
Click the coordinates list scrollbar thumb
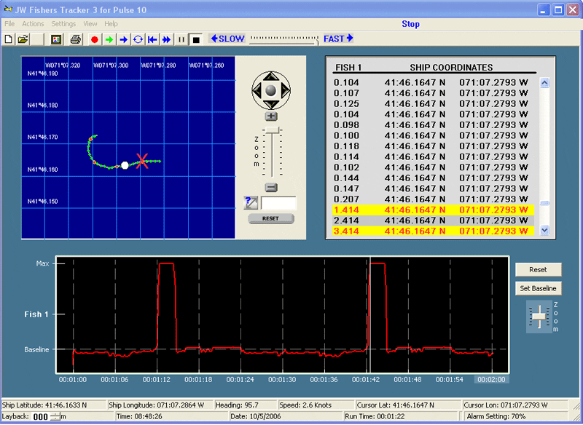pyautogui.click(x=544, y=203)
